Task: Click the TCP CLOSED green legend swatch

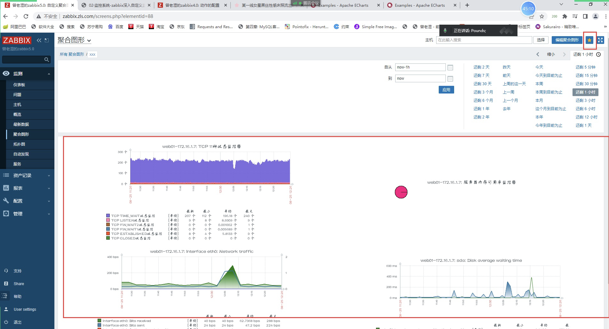Action: [108, 238]
